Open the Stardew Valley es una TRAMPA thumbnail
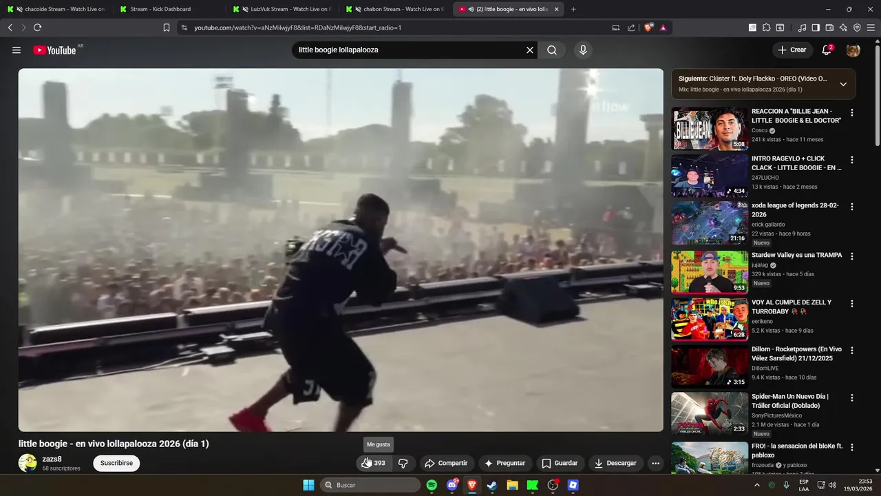881x496 pixels. tap(710, 272)
